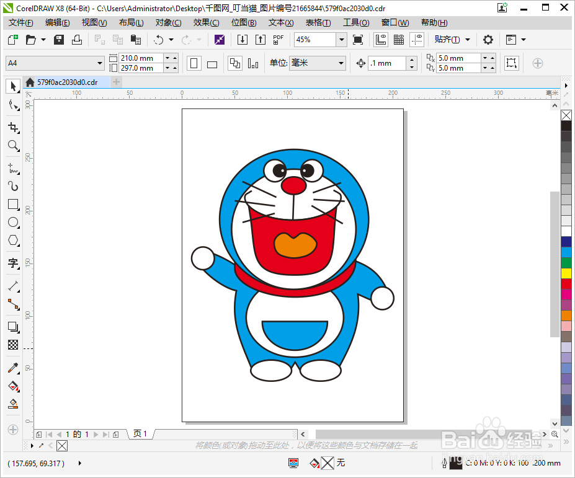Click the vertical scrollbar thumb
Viewport: 575px width, 478px height.
coord(555,264)
